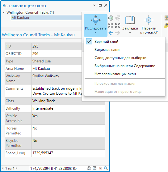Image resolution: width=168 pixels, height=172 pixels.
Task: Choose Выбранные на панели Содержание
Action: coord(125,66)
